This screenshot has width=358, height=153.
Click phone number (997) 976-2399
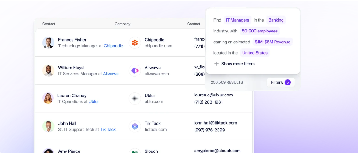209,130
